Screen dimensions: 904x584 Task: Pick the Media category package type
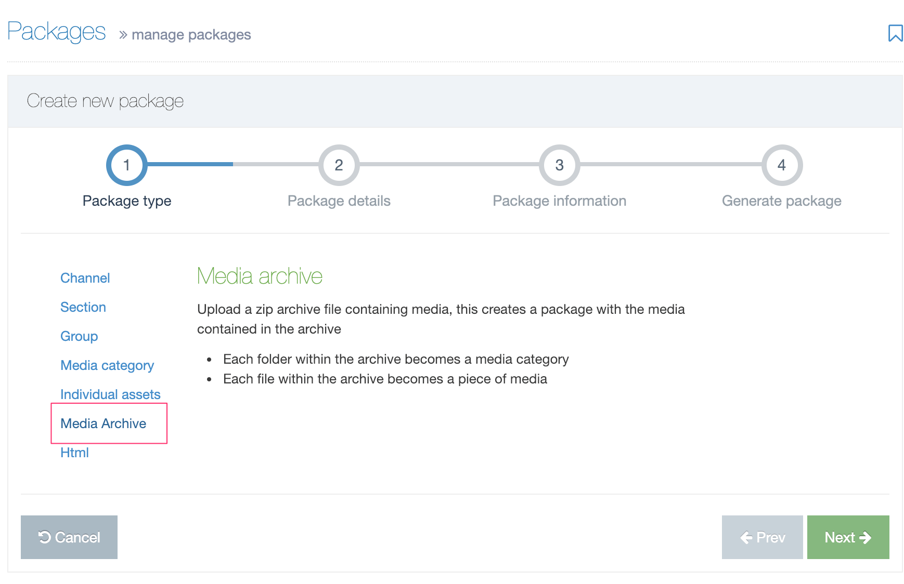coord(107,365)
